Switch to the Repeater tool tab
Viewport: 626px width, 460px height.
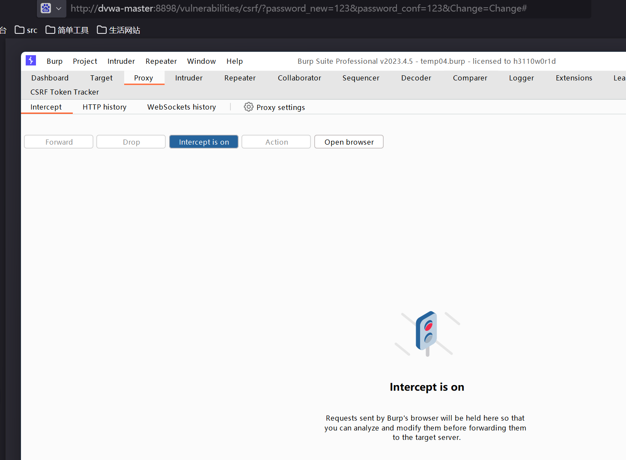(x=240, y=78)
